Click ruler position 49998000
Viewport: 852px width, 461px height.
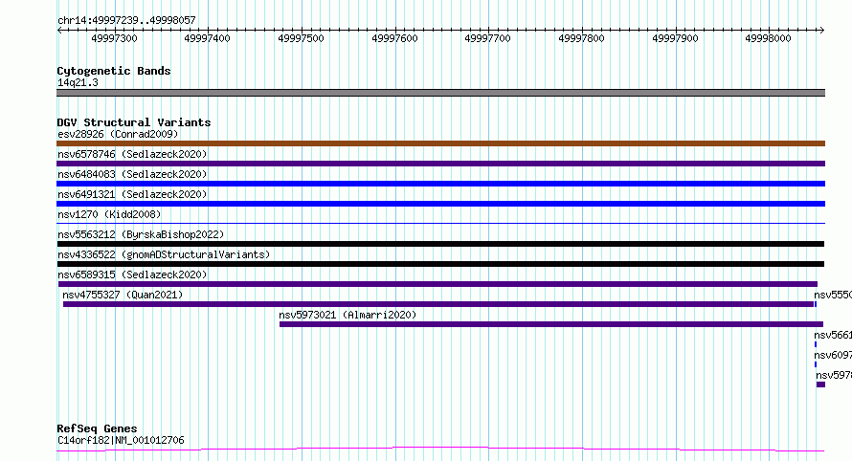768,38
